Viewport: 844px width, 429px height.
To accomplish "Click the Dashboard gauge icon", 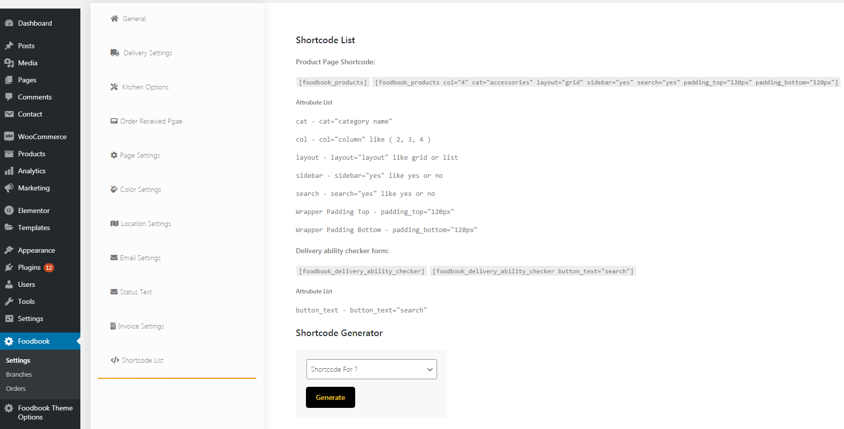I will 9,23.
